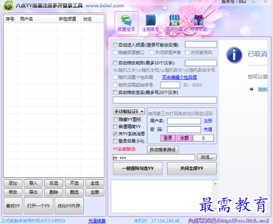Click the 导出 button
Image resolution: width=273 pixels, height=224 pixels.
click(33, 192)
